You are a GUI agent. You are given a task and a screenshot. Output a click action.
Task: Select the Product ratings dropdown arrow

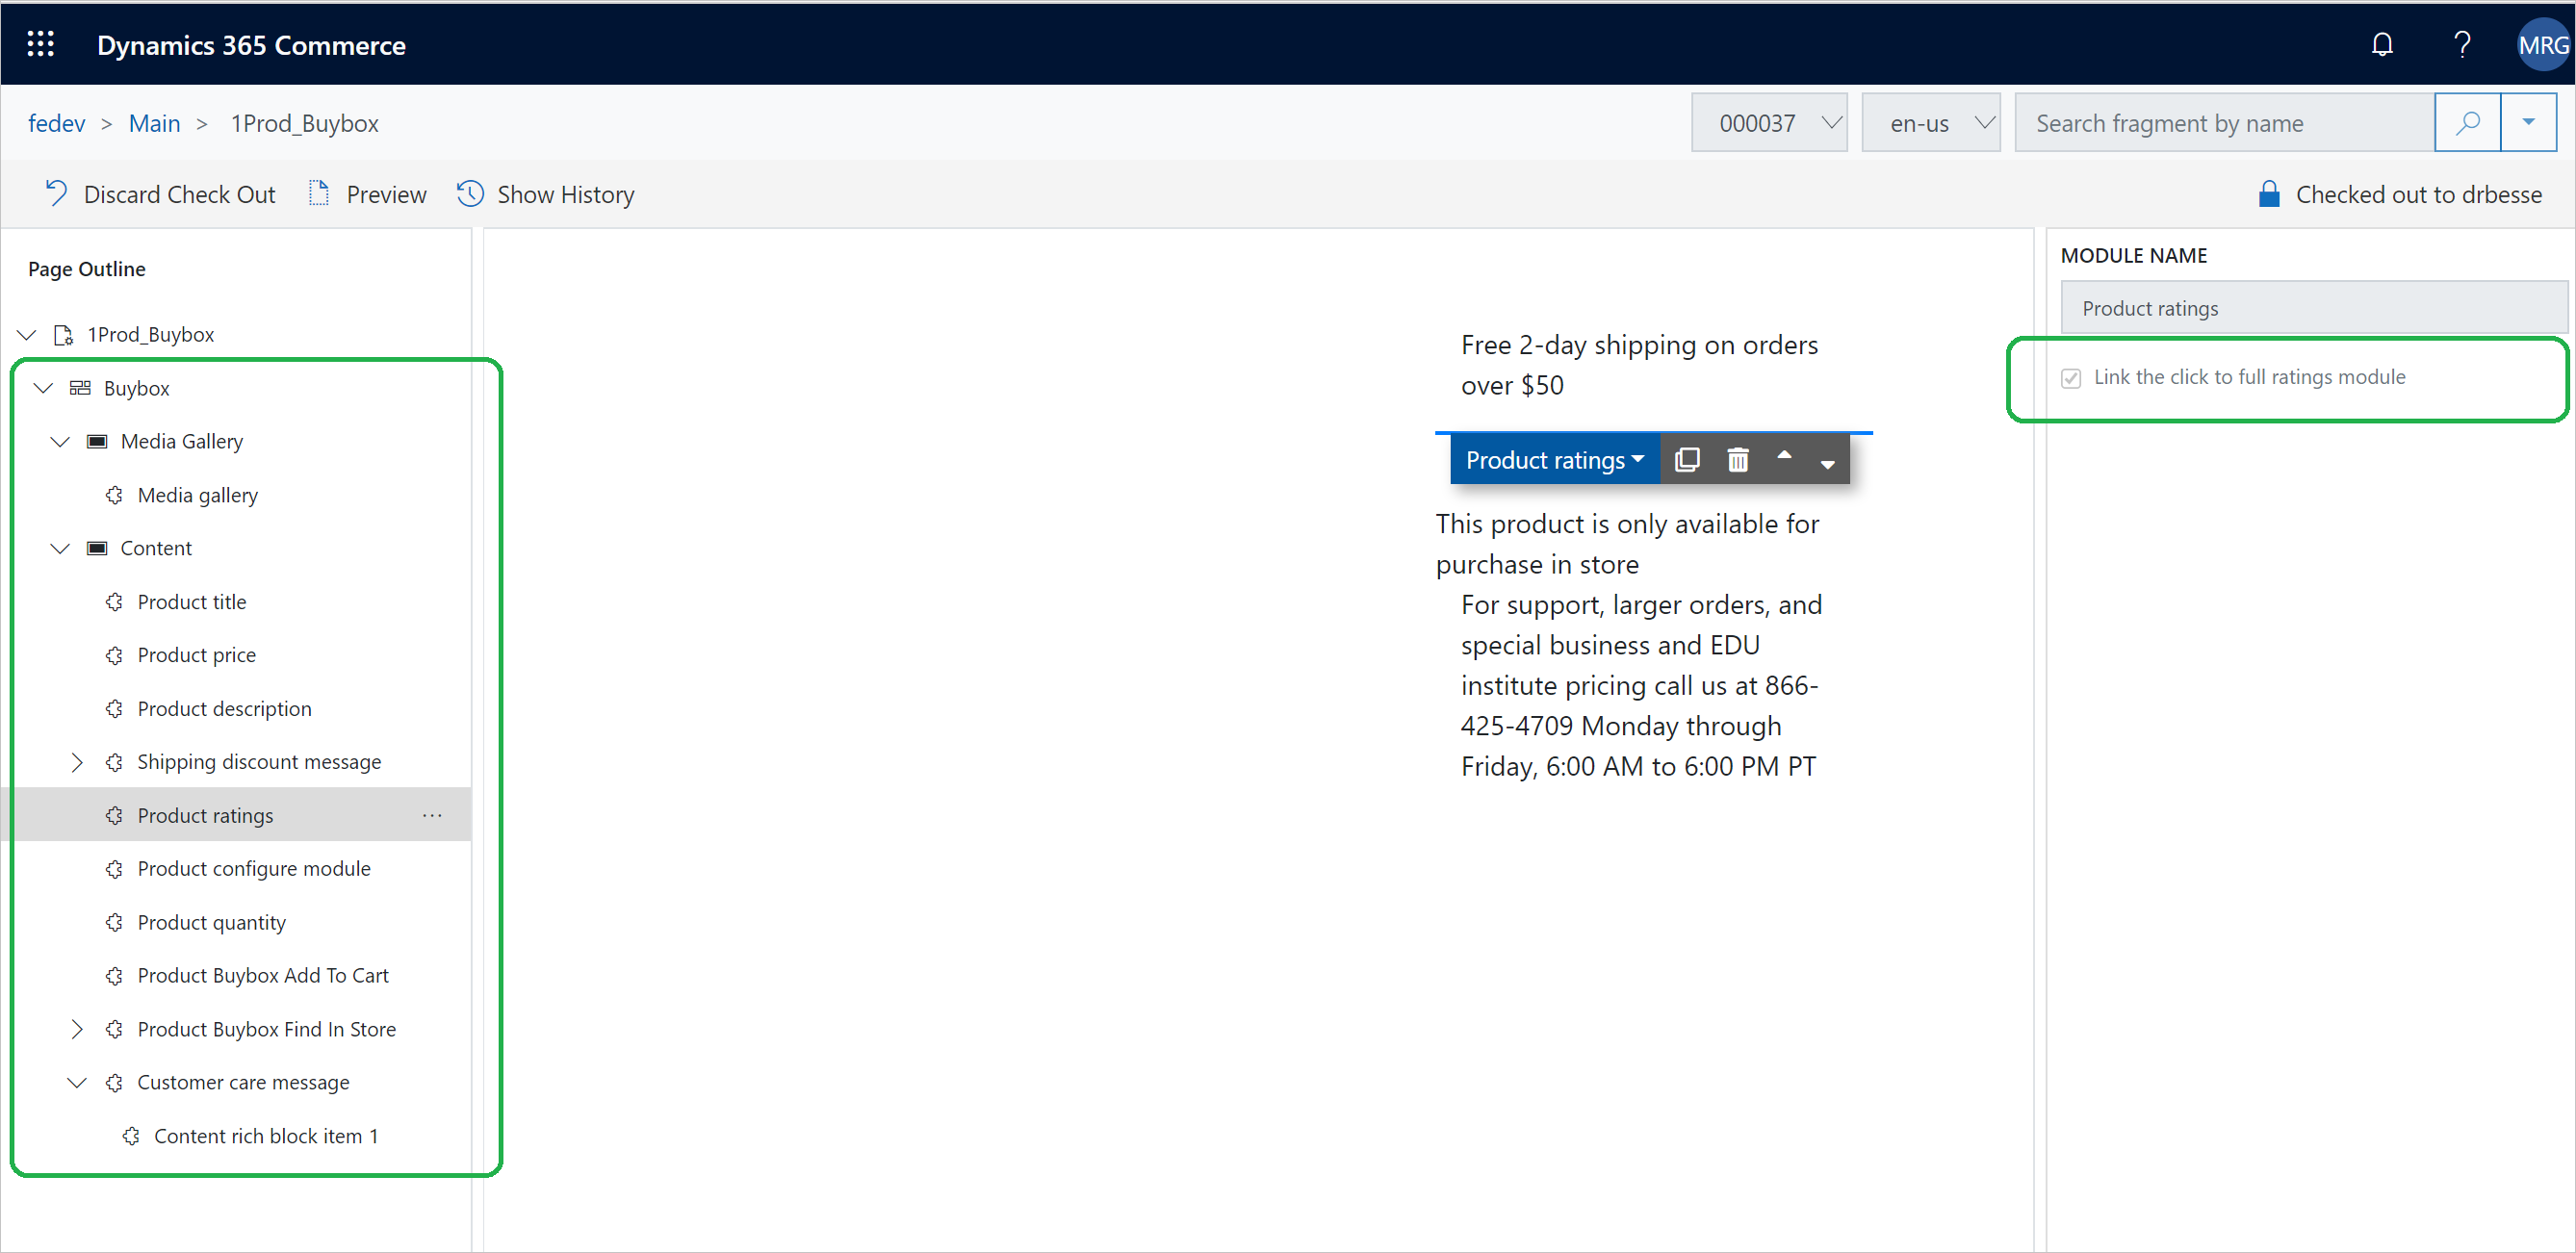[x=1639, y=460]
